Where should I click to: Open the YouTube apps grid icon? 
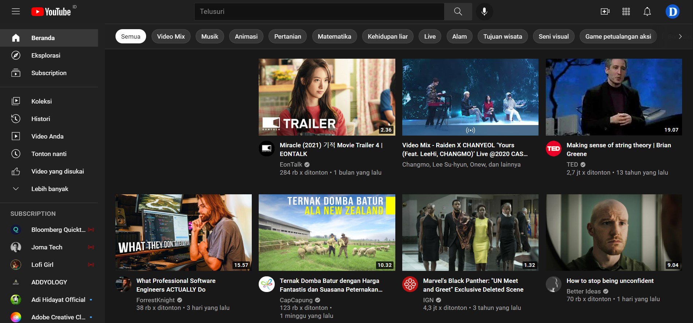click(626, 12)
